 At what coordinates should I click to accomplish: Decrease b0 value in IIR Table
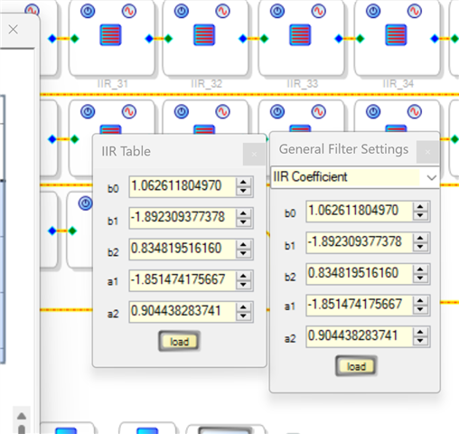click(243, 191)
